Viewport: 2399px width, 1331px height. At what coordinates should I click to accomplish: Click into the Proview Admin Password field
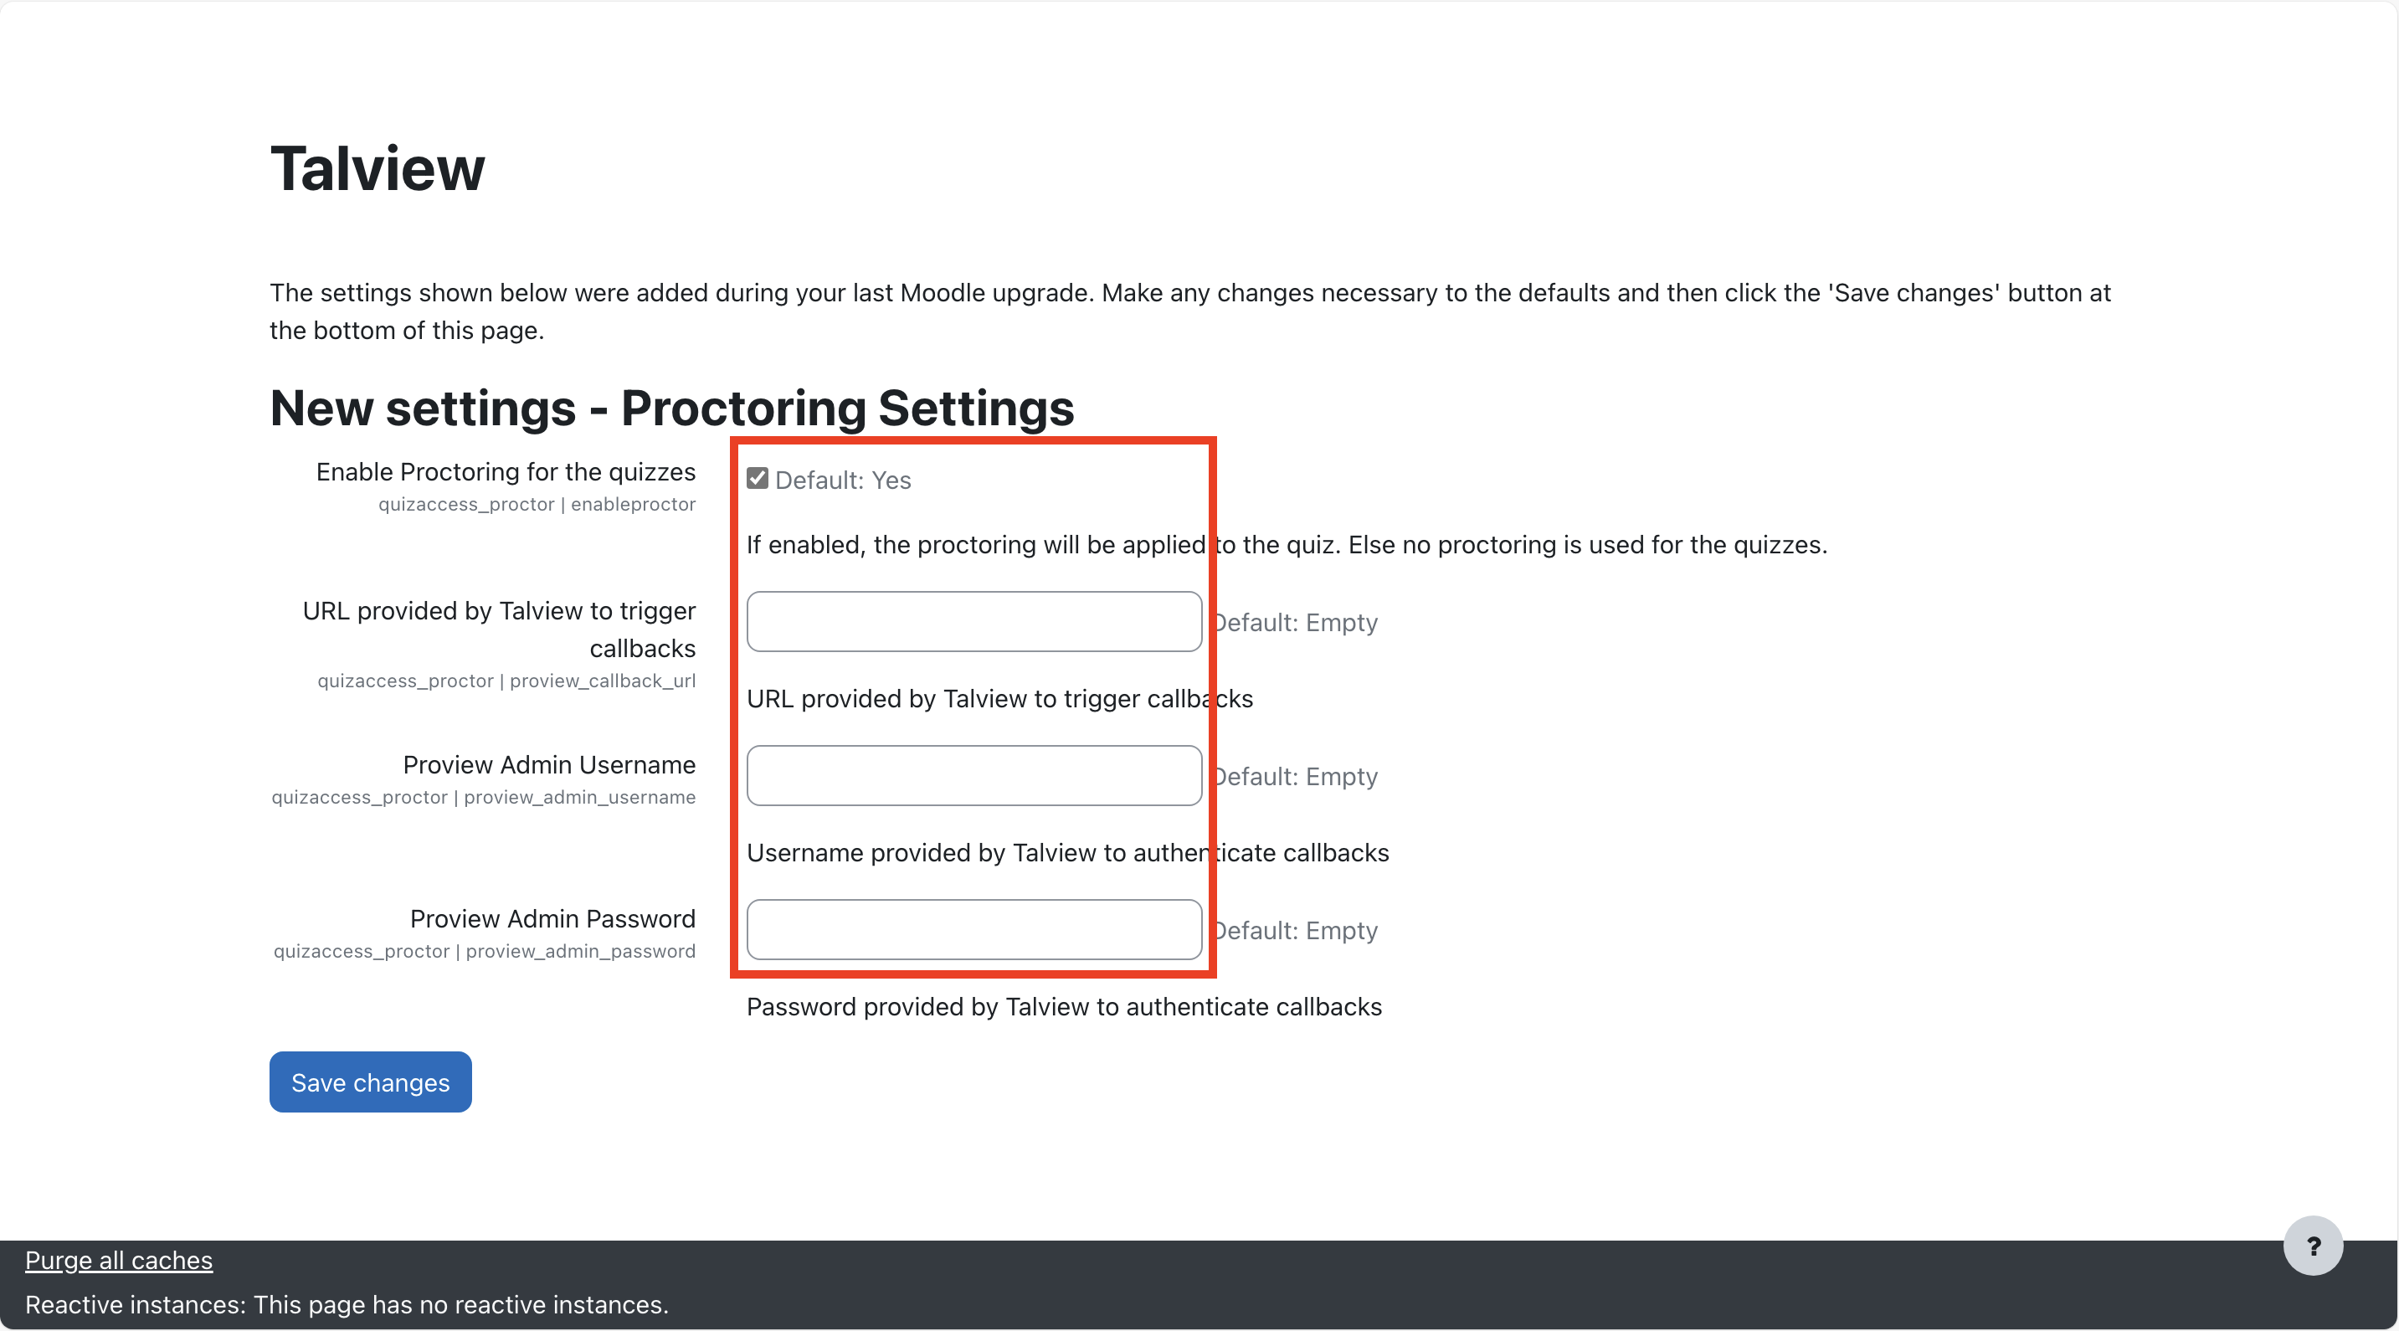click(973, 928)
